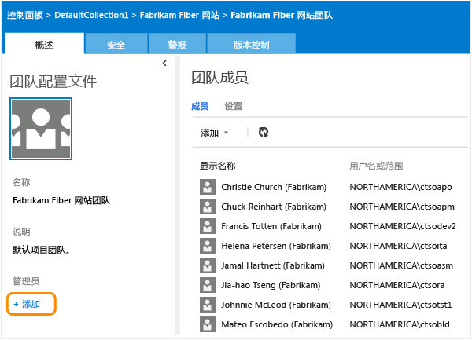Edit the description 默认项目团队。
472x340 pixels.
point(41,250)
